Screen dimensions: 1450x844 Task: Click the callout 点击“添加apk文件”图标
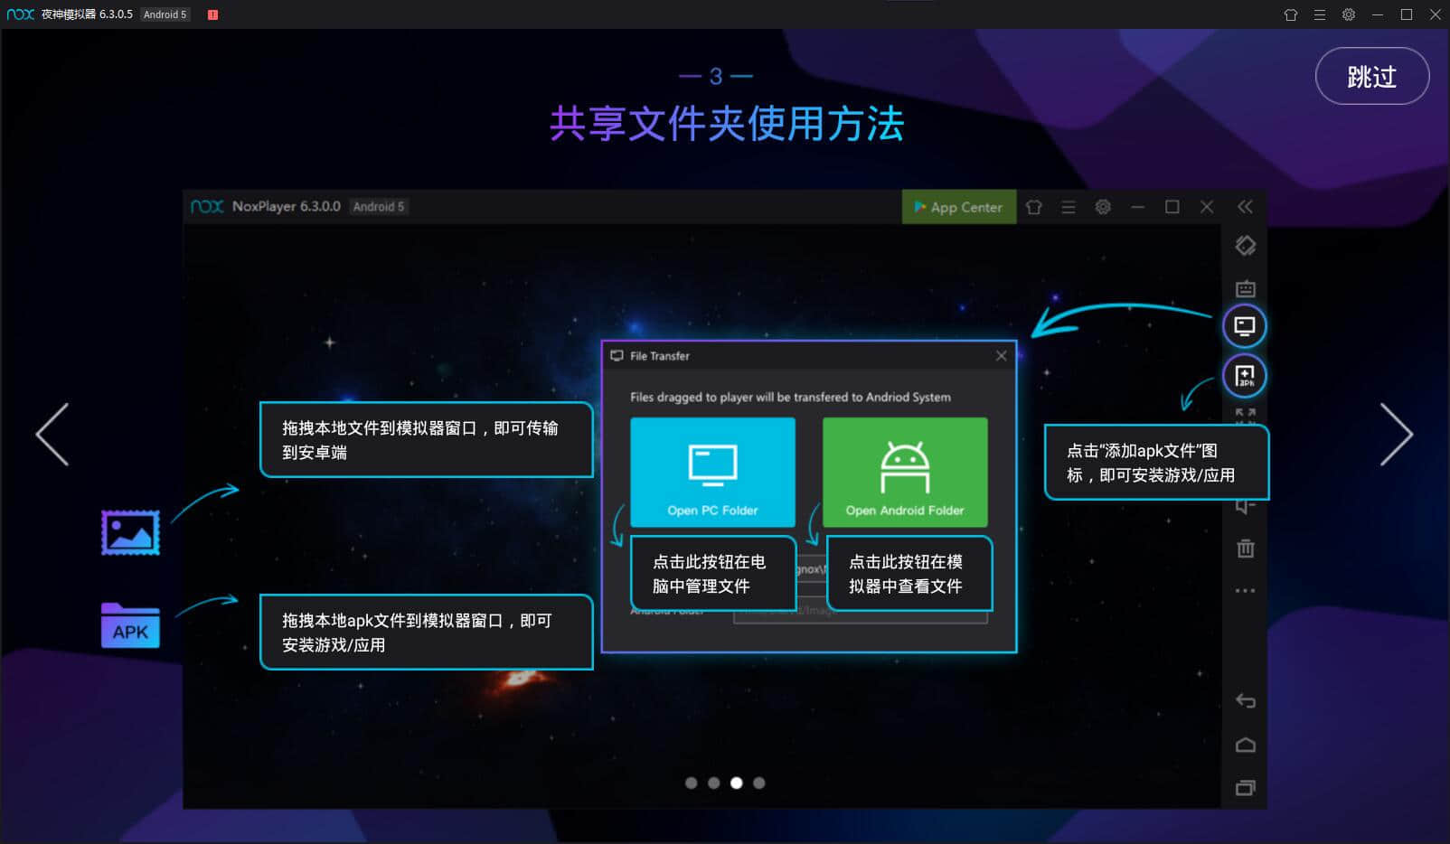click(x=1156, y=463)
